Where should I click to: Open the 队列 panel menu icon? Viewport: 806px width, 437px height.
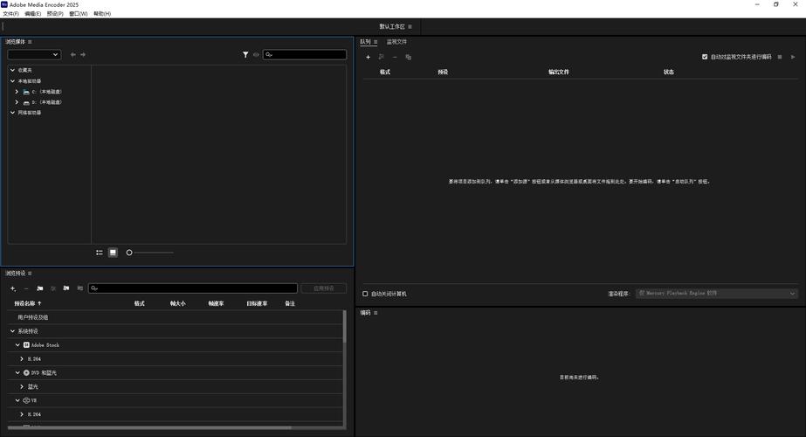pyautogui.click(x=375, y=42)
